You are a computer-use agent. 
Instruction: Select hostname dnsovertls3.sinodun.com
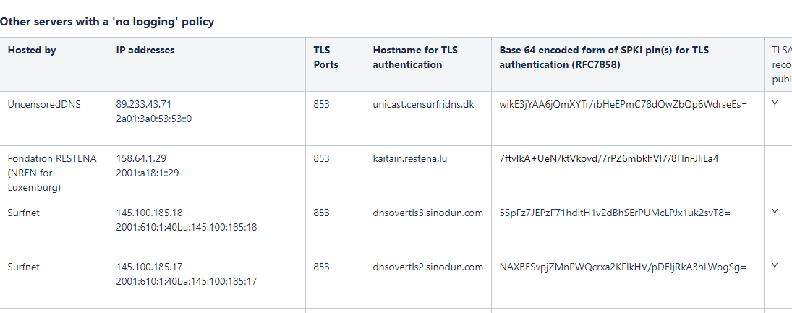coord(427,213)
